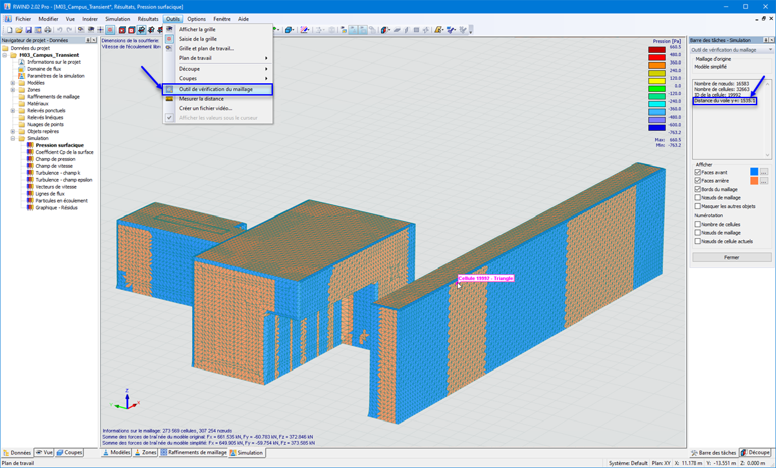The image size is (776, 468).
Task: Click the Graphique - Résidus result icon
Action: pyautogui.click(x=30, y=208)
